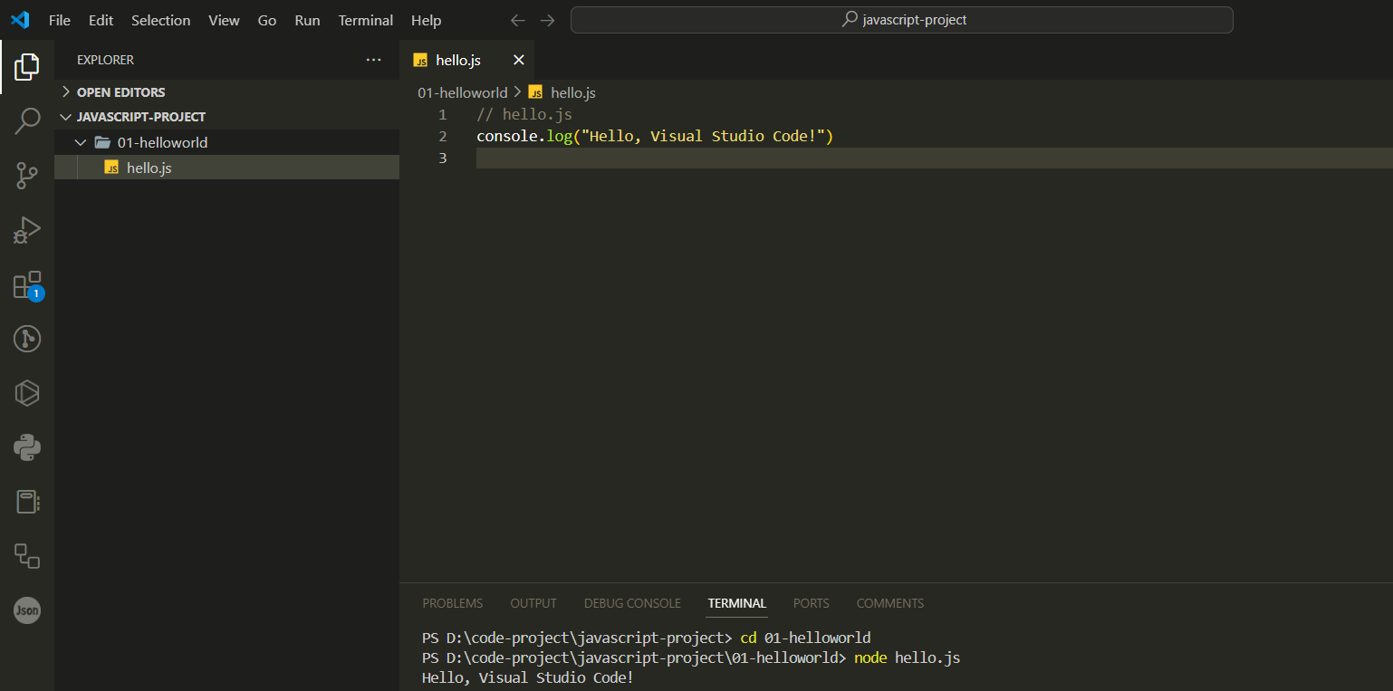Collapse the 01-helloworld folder chevron
The height and width of the screenshot is (691, 1393).
pos(81,142)
